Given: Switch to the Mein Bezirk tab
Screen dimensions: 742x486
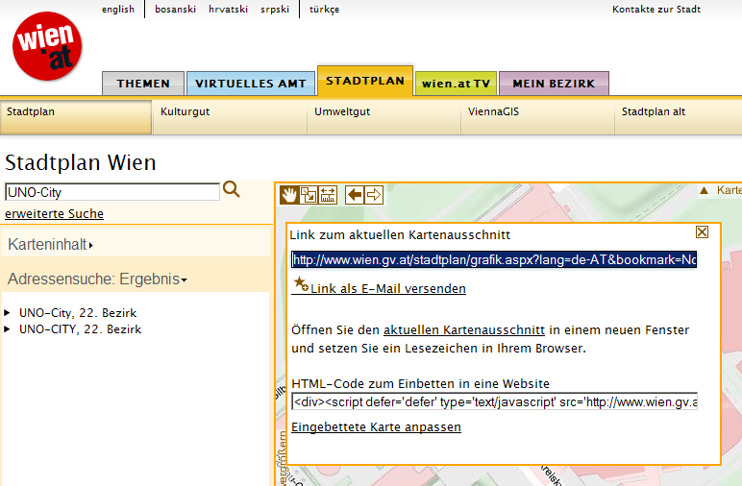Looking at the screenshot, I should [x=554, y=84].
